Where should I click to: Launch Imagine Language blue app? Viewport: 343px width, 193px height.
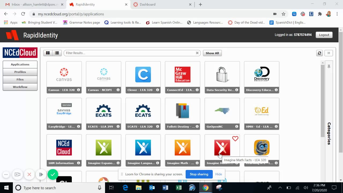point(143,150)
